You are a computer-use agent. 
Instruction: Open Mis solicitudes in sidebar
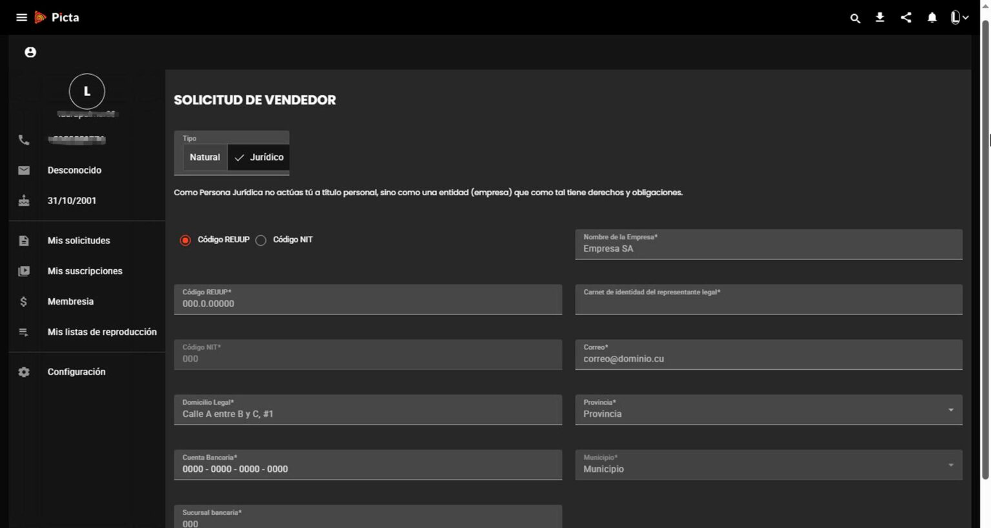click(x=79, y=241)
